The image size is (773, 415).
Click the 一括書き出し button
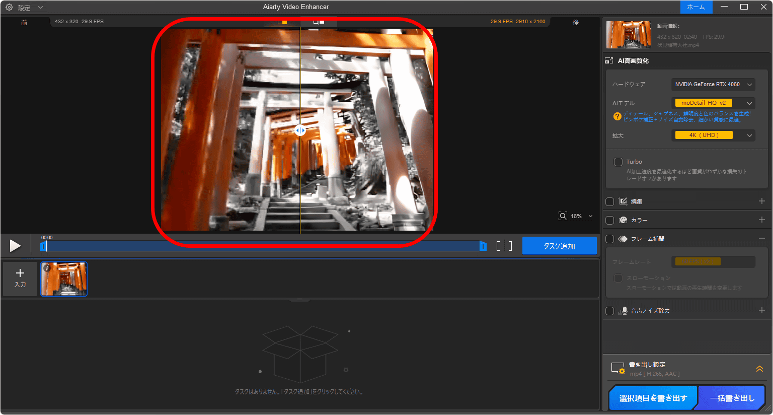pos(732,398)
